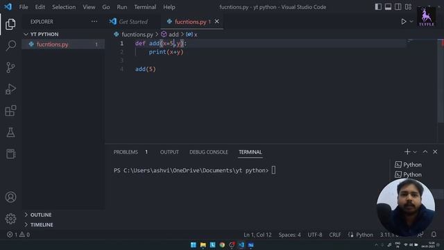
Task: Toggle panel layout icon
Action: pyautogui.click(x=388, y=7)
